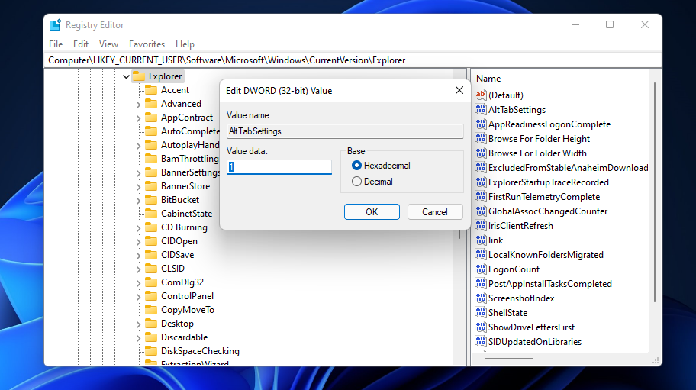Click the IrisClientRefresh value icon
The height and width of the screenshot is (390, 696).
pyautogui.click(x=480, y=225)
